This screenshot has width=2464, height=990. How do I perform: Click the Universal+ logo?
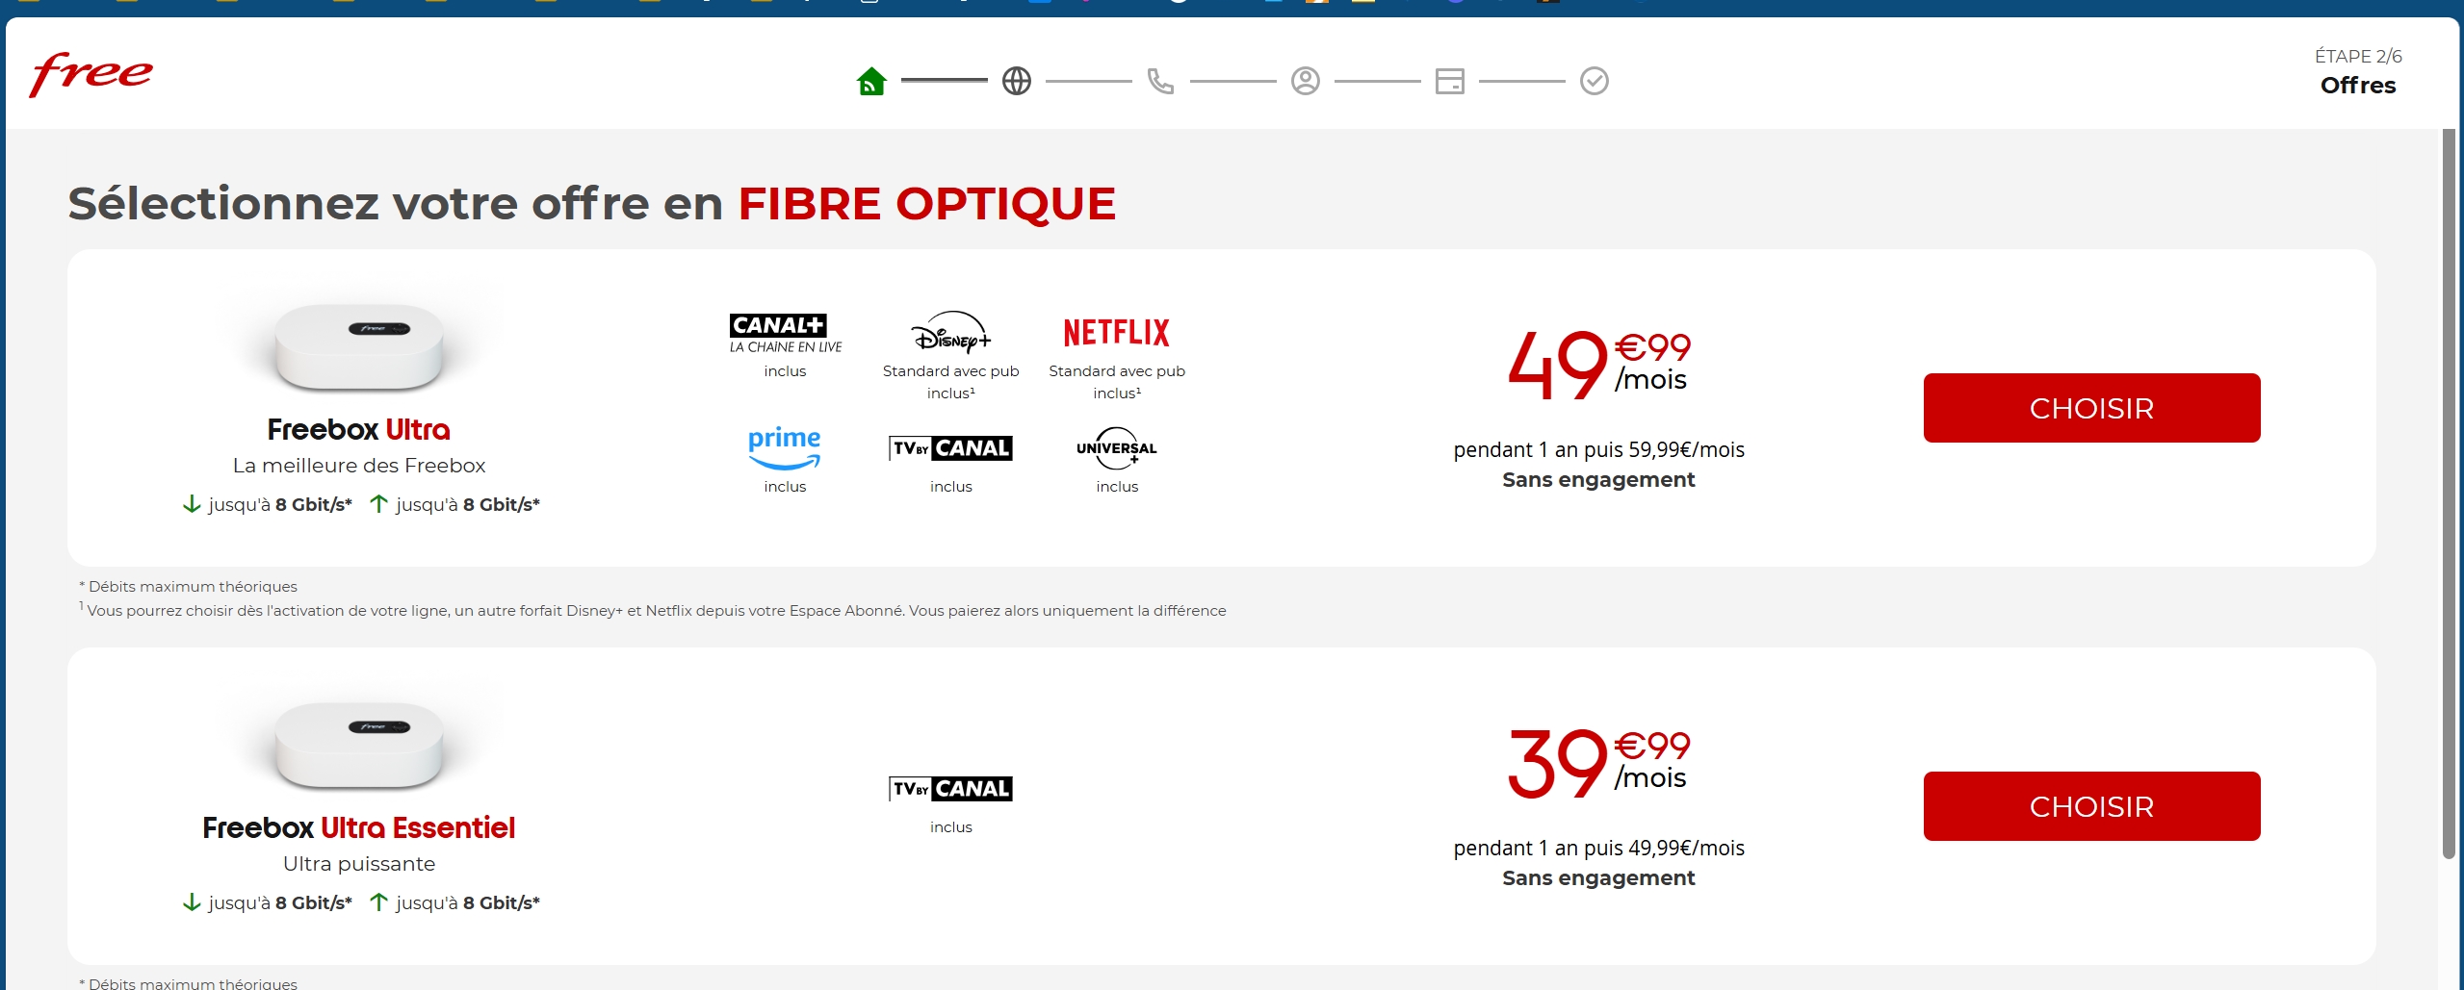(1116, 448)
